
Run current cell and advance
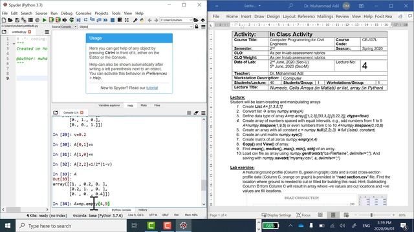point(58,20)
